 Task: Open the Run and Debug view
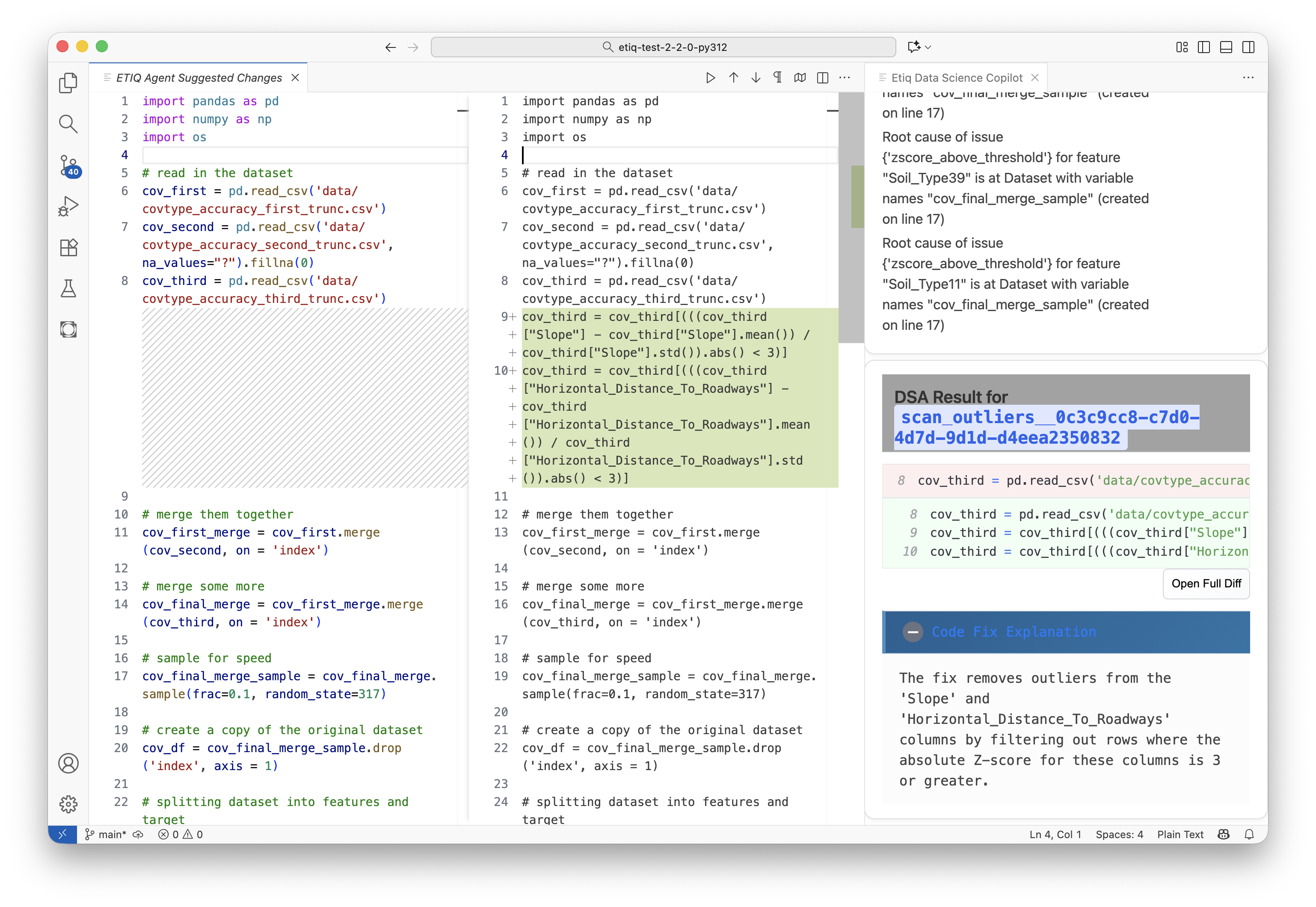pos(68,206)
